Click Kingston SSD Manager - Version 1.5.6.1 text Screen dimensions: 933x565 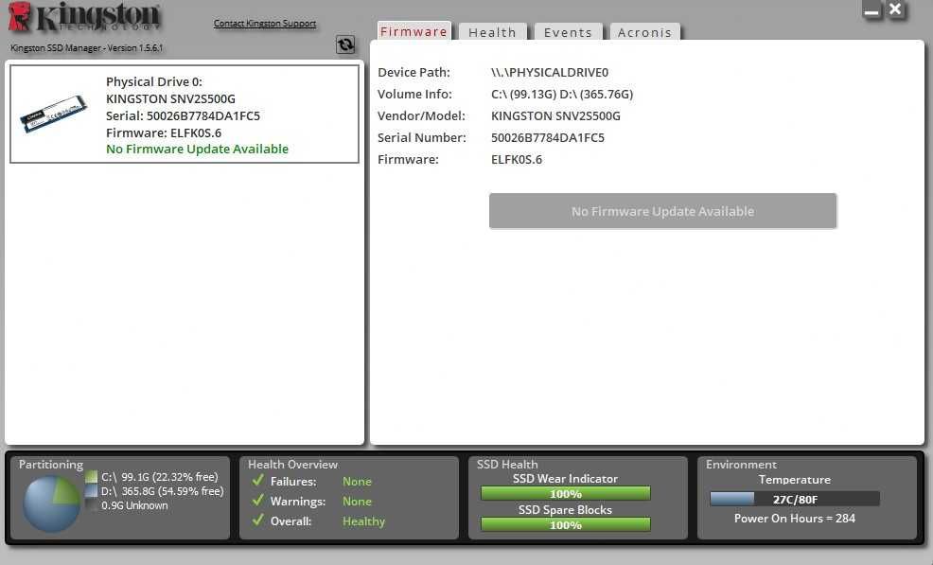click(86, 47)
